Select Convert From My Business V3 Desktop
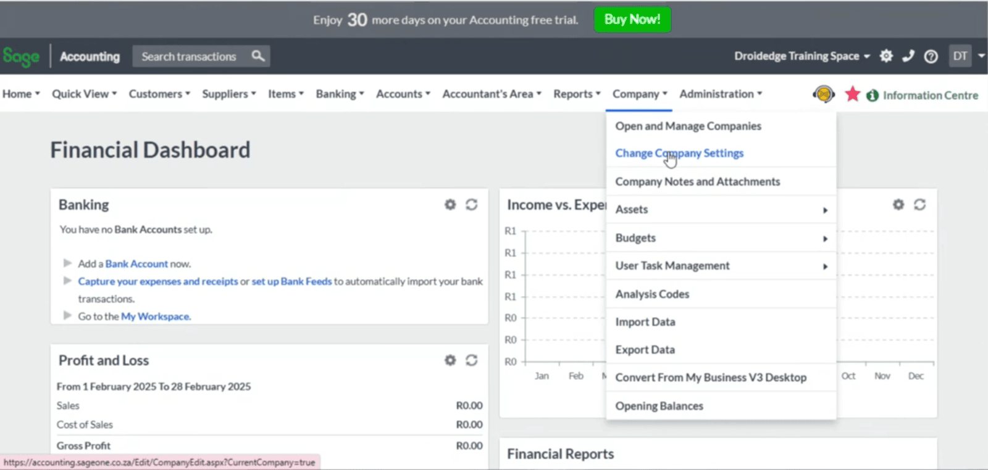The height and width of the screenshot is (470, 988). tap(721, 377)
